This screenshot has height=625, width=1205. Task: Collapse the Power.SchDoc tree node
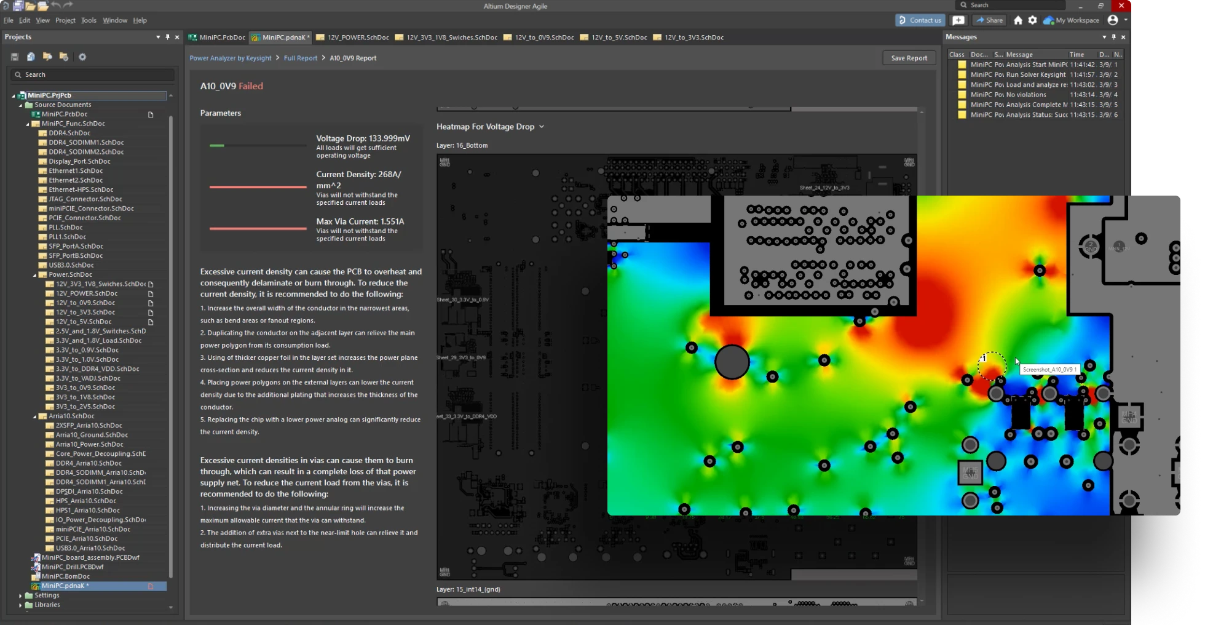[35, 275]
